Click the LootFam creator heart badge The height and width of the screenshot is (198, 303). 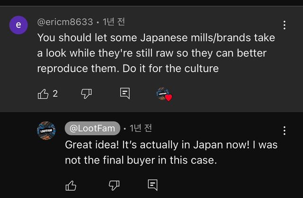pos(164,94)
